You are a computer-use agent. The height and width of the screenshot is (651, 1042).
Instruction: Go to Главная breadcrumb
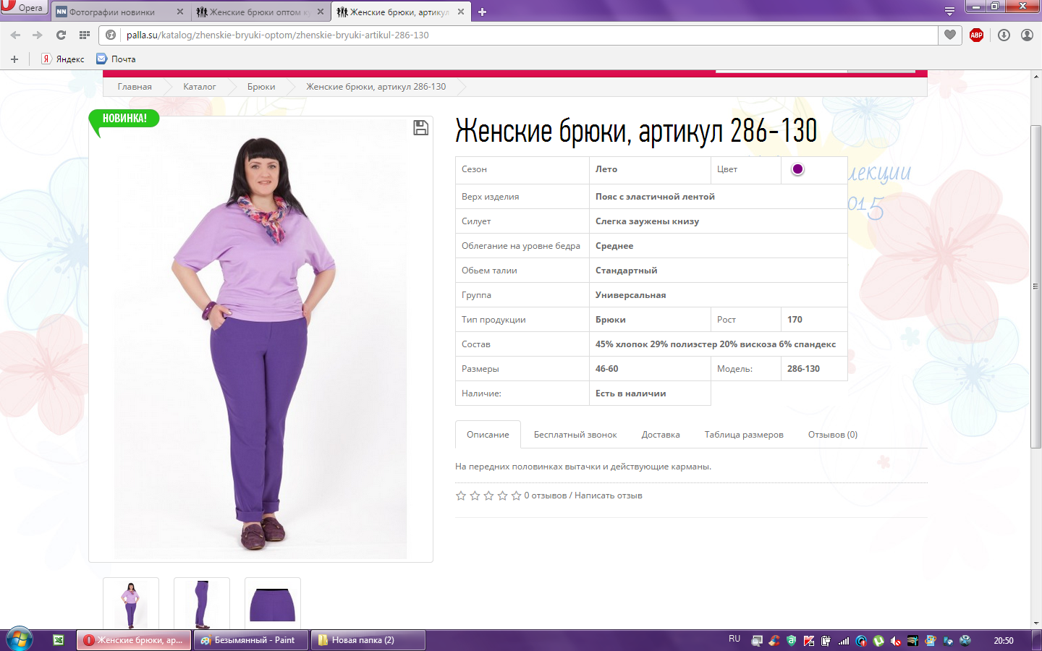(135, 87)
